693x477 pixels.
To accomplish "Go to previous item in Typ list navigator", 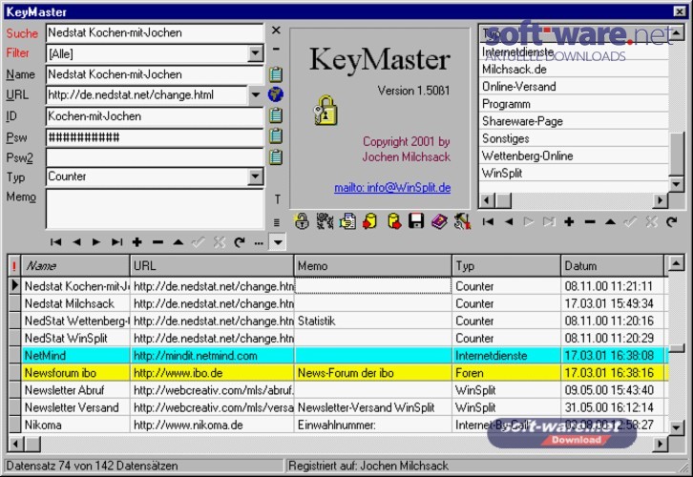I will pyautogui.click(x=509, y=221).
